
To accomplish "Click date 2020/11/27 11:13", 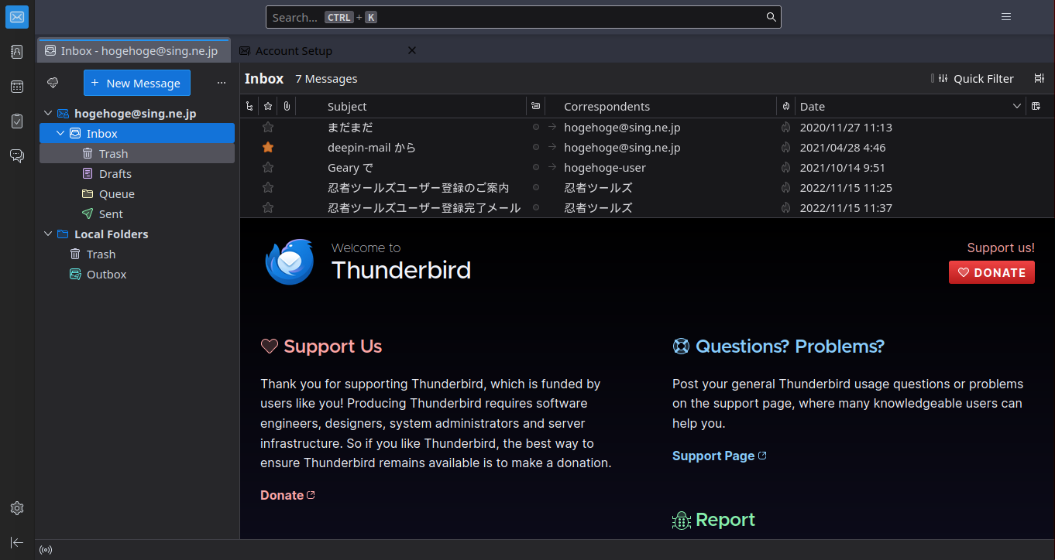I will (846, 127).
